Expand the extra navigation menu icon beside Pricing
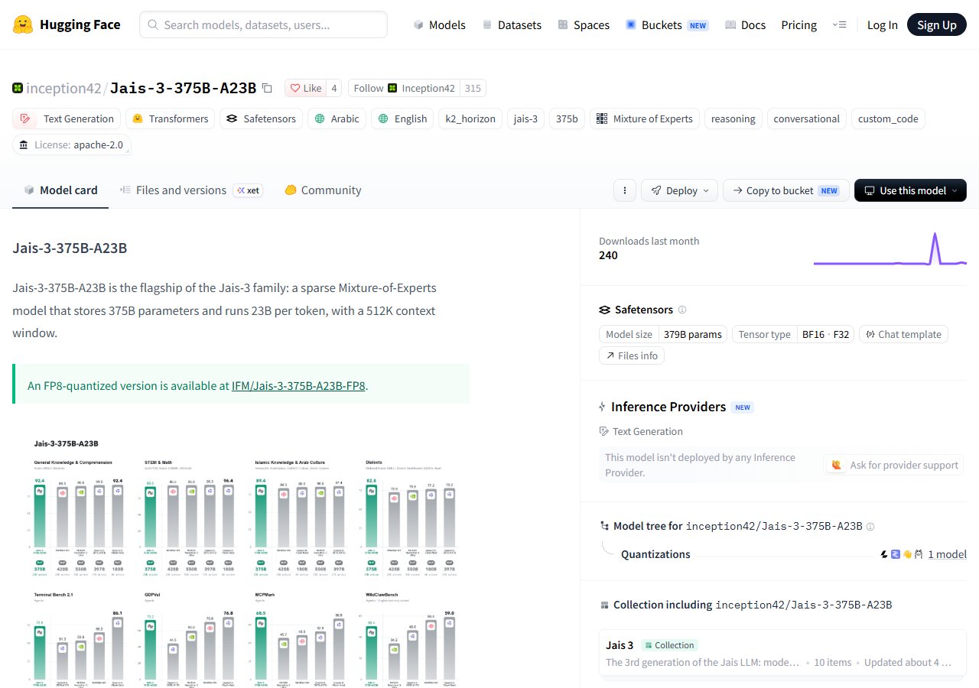Viewport: 979px width, 688px height. click(x=839, y=24)
